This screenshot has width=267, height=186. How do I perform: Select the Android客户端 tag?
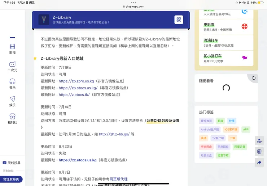pyautogui.click(x=210, y=130)
